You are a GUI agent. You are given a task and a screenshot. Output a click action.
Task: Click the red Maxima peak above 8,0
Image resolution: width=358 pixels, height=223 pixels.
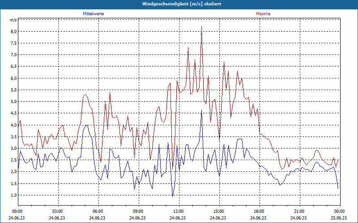(202, 27)
